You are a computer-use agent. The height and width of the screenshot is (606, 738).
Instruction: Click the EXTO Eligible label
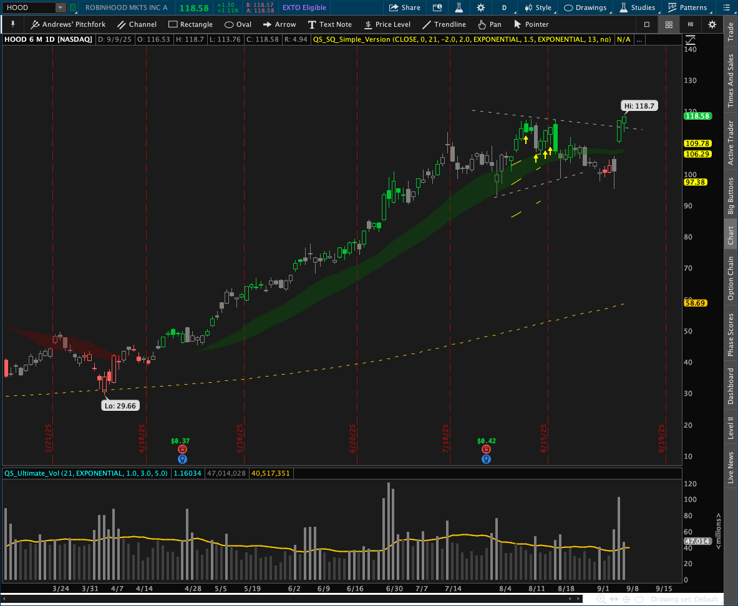click(x=304, y=7)
